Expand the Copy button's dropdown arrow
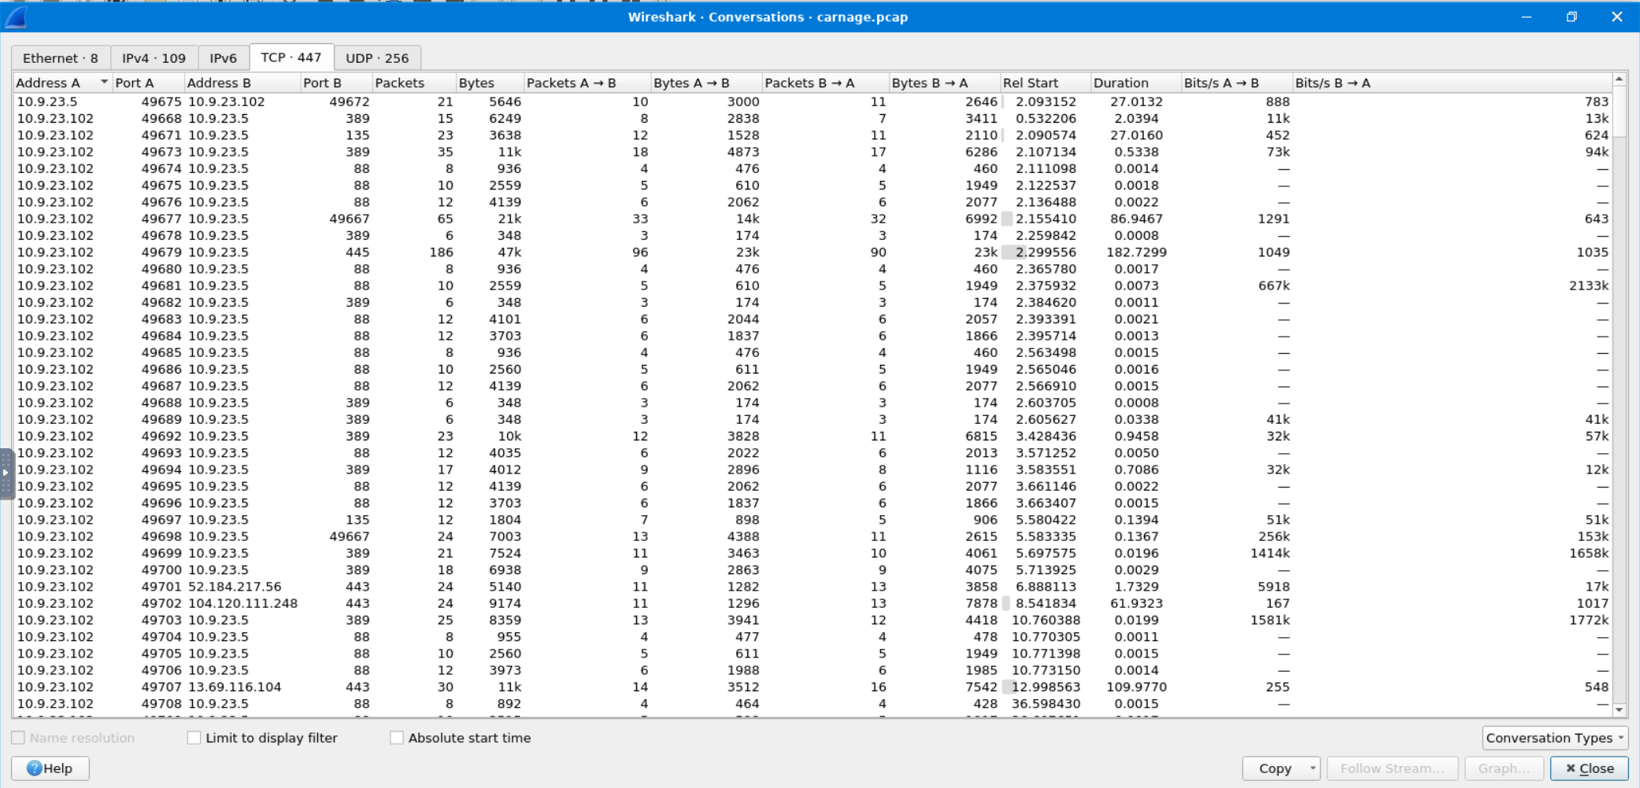1640x788 pixels. point(1312,768)
